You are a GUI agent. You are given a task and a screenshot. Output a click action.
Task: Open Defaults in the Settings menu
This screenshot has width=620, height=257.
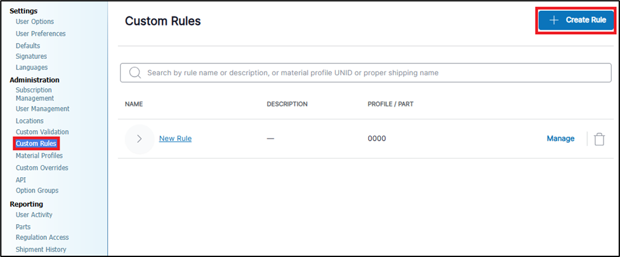[x=28, y=46]
